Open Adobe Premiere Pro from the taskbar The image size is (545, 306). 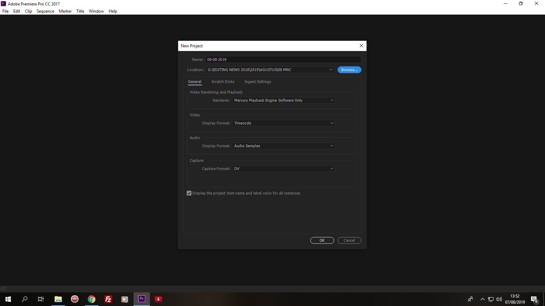(x=142, y=299)
